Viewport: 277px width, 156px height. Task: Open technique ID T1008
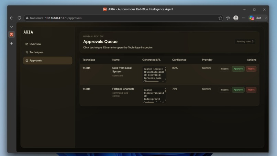coord(86,89)
